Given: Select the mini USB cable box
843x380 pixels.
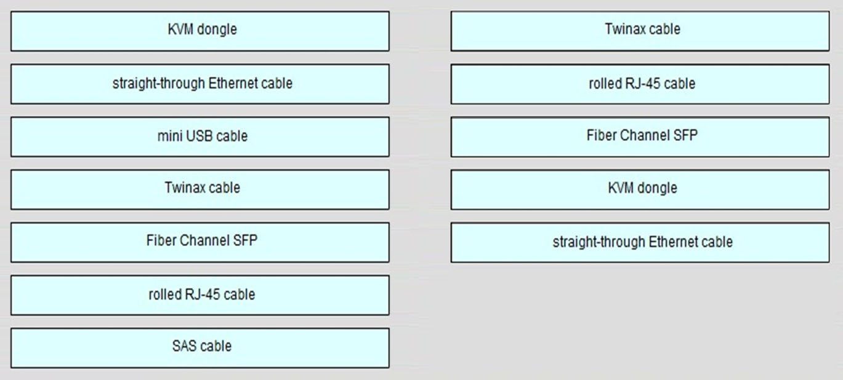Looking at the screenshot, I should coord(200,137).
